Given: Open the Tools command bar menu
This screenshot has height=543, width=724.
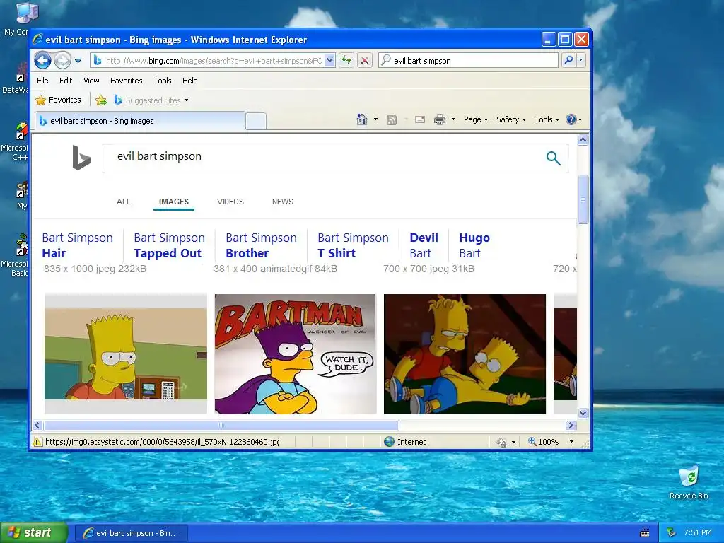Looking at the screenshot, I should click(547, 119).
